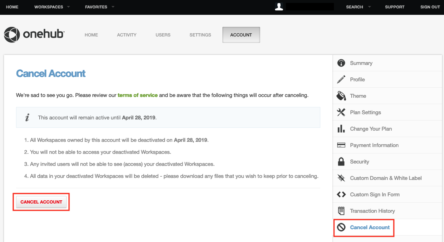Click the Onehub logo

[x=34, y=34]
